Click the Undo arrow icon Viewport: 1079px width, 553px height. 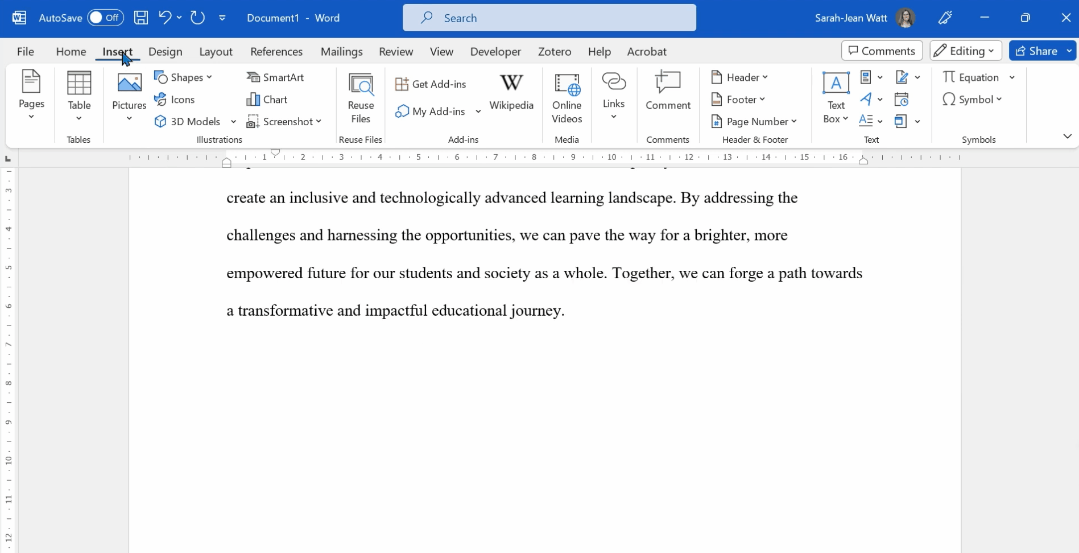[x=165, y=18]
